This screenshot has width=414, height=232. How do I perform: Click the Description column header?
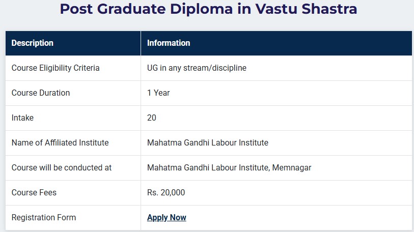pyautogui.click(x=32, y=43)
